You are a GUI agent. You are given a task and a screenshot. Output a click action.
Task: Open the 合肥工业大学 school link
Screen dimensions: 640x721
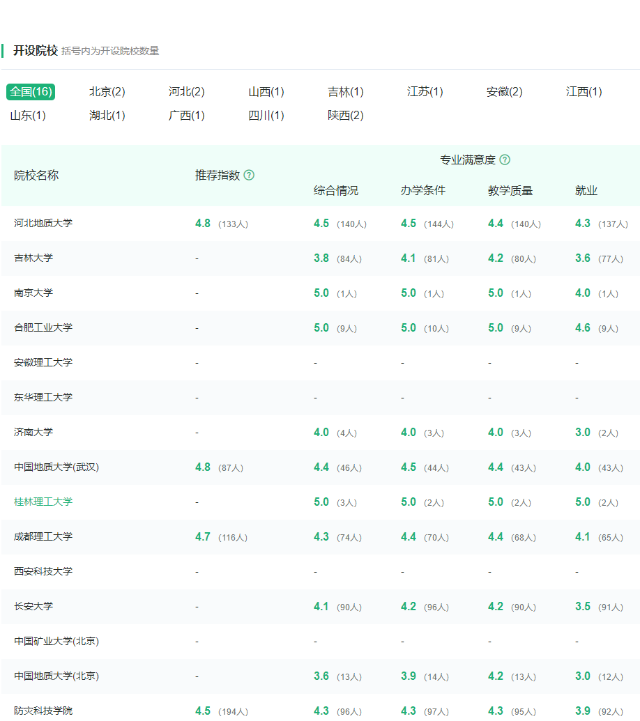[x=43, y=327]
